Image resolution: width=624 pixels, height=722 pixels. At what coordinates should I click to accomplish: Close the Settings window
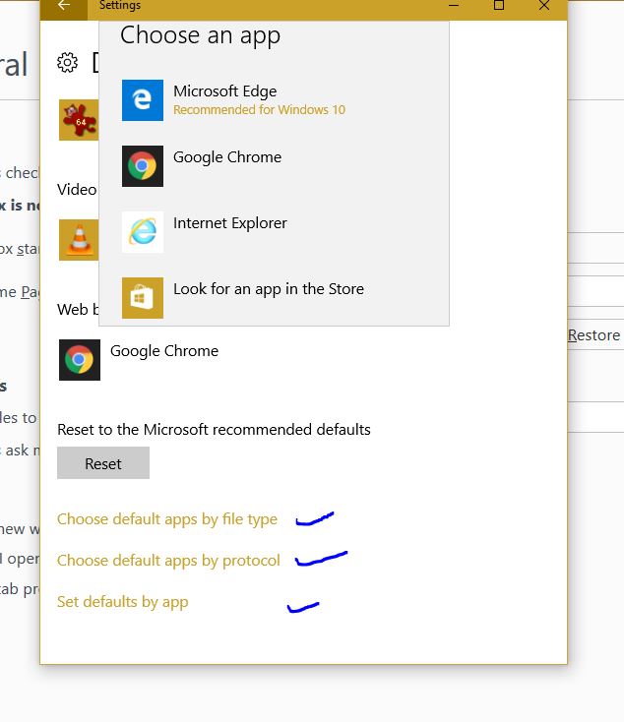(544, 6)
